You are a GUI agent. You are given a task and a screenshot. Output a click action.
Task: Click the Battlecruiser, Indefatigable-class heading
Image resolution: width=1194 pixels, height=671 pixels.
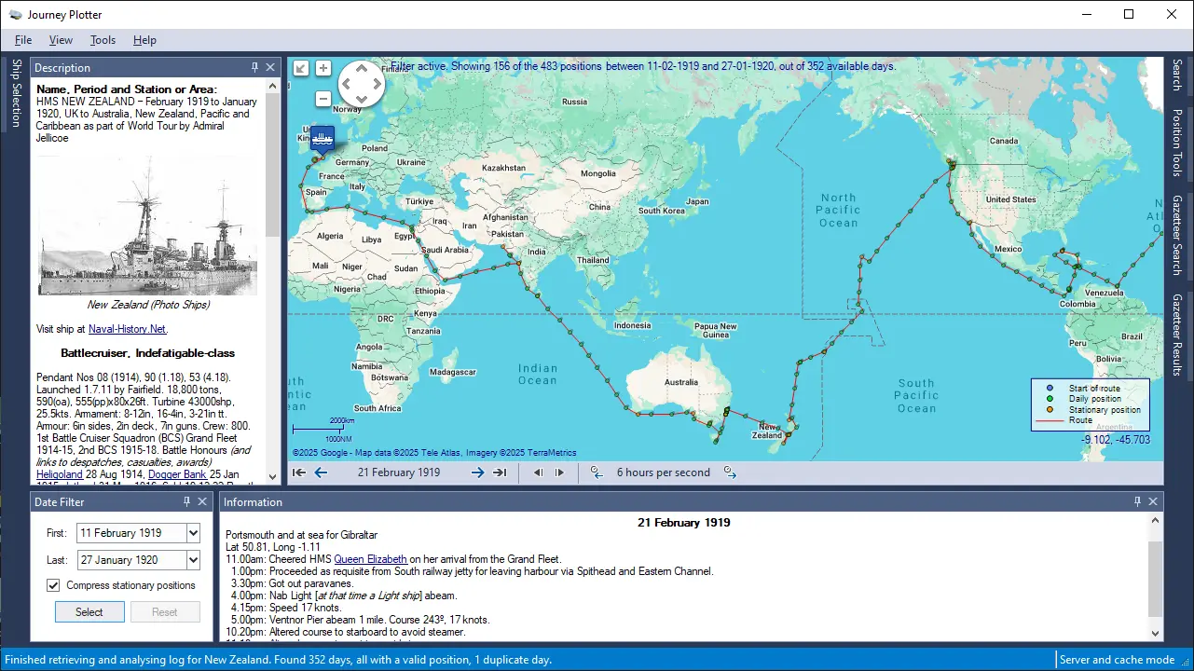[x=148, y=353]
